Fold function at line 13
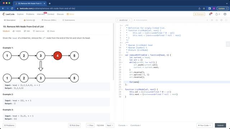This screenshot has width=230, height=129. pyautogui.click(x=122, y=55)
